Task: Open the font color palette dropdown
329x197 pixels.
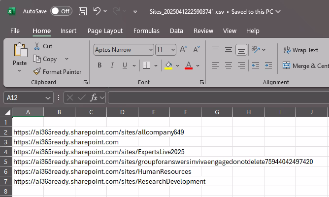Action: pyautogui.click(x=197, y=66)
